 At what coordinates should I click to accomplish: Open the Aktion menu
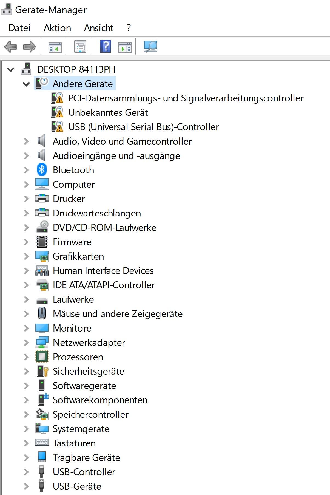(57, 28)
